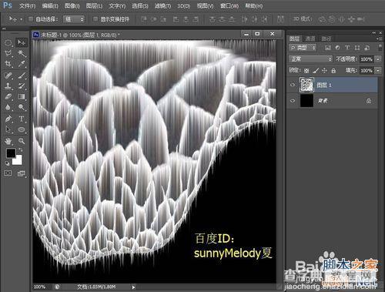Filter layers by adjustment layer icon
Image resolution: width=385 pixels, height=292 pixels.
tap(337, 48)
